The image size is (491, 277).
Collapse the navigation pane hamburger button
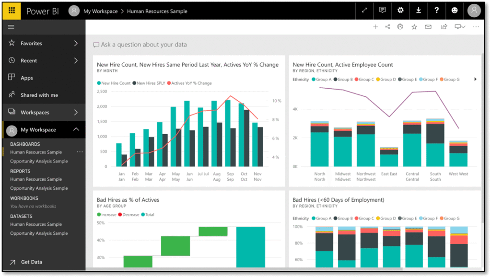(x=11, y=27)
